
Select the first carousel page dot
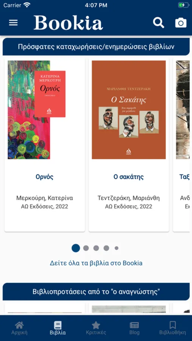click(x=76, y=248)
